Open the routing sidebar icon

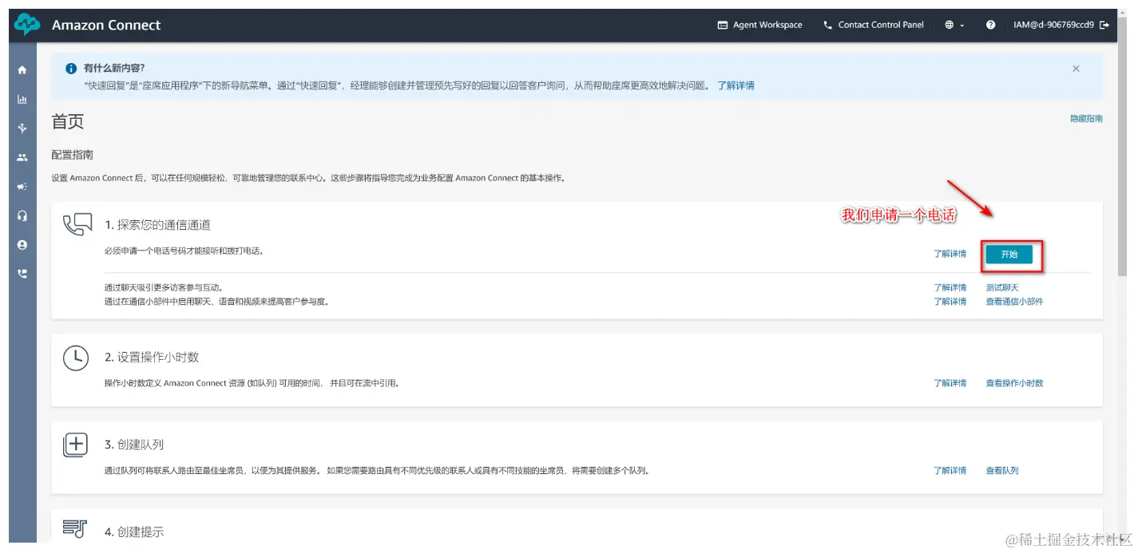pos(22,128)
